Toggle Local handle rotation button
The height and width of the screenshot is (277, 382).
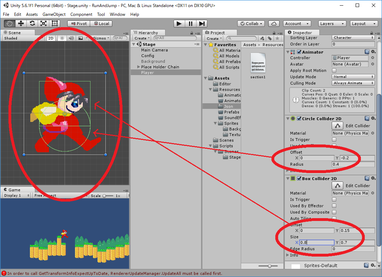[x=101, y=24]
